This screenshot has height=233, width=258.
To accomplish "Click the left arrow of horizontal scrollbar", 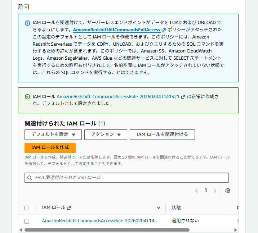I will point(21,230).
